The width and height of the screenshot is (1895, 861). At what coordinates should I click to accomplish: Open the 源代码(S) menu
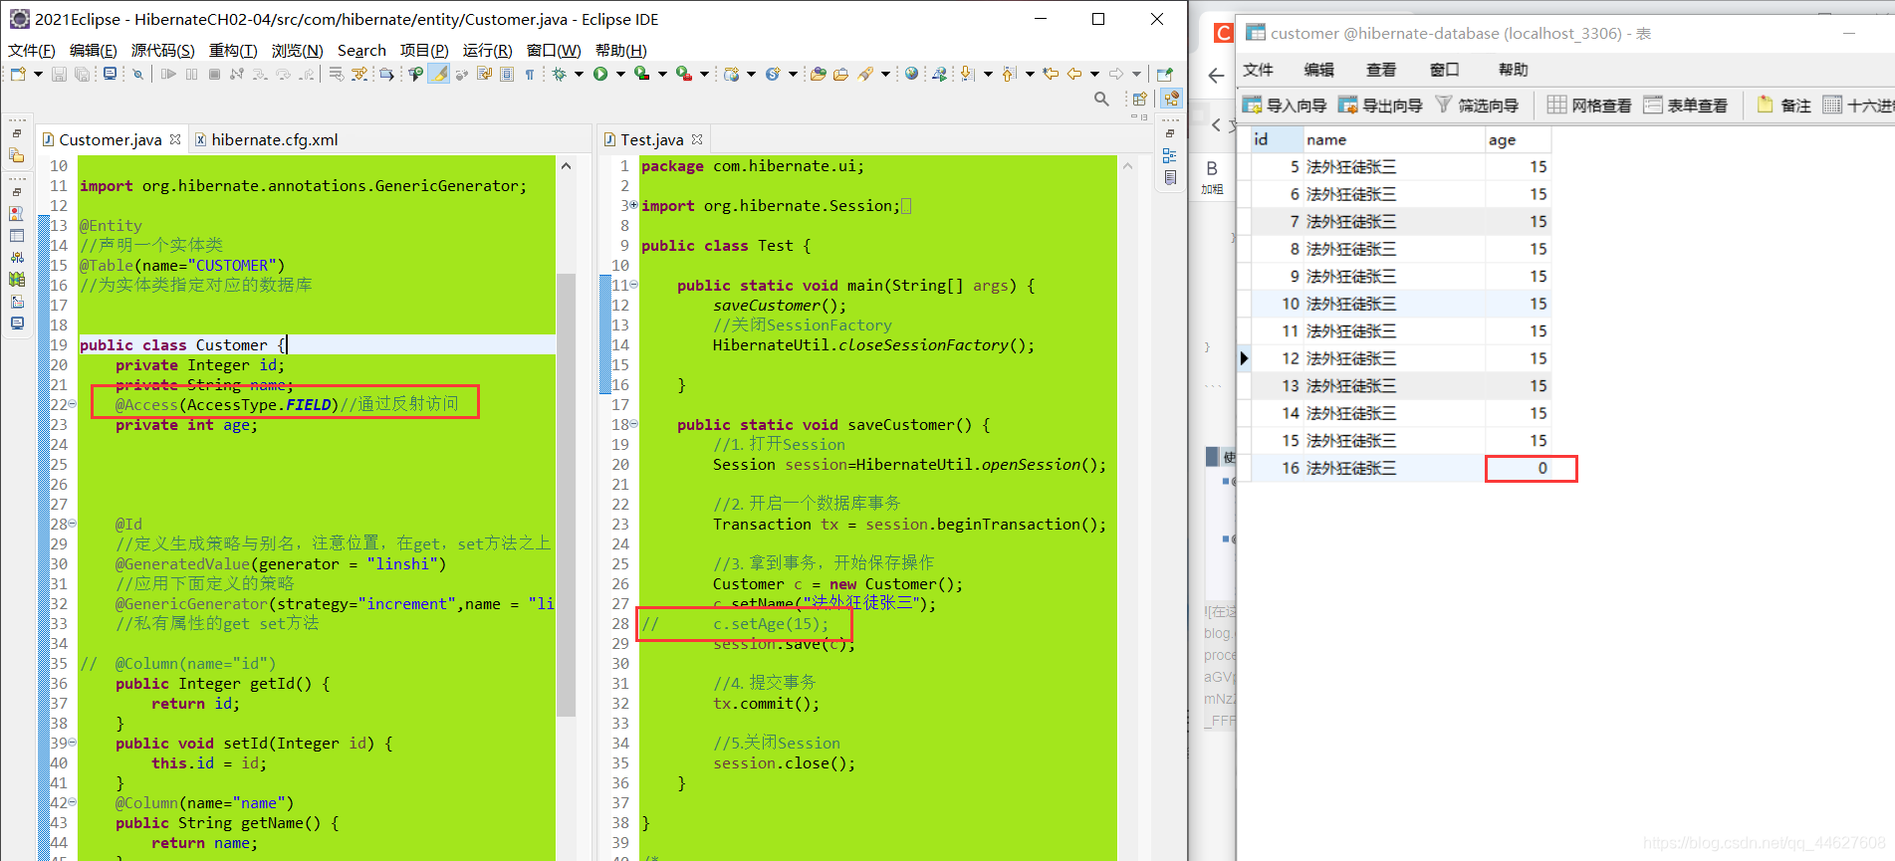click(163, 50)
